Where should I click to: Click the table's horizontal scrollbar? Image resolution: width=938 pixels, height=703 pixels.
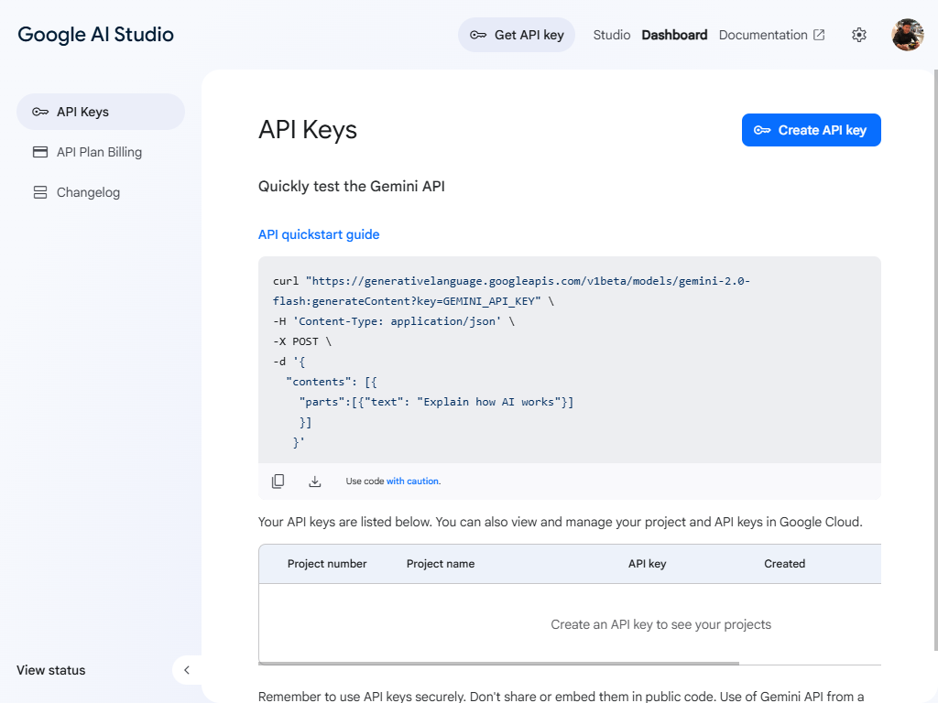[x=499, y=663]
